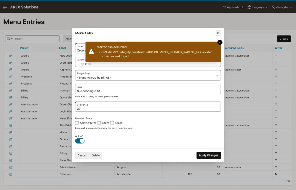The height and width of the screenshot is (190, 296).
Task: Expand the Language menu
Action: pyautogui.click(x=266, y=7)
